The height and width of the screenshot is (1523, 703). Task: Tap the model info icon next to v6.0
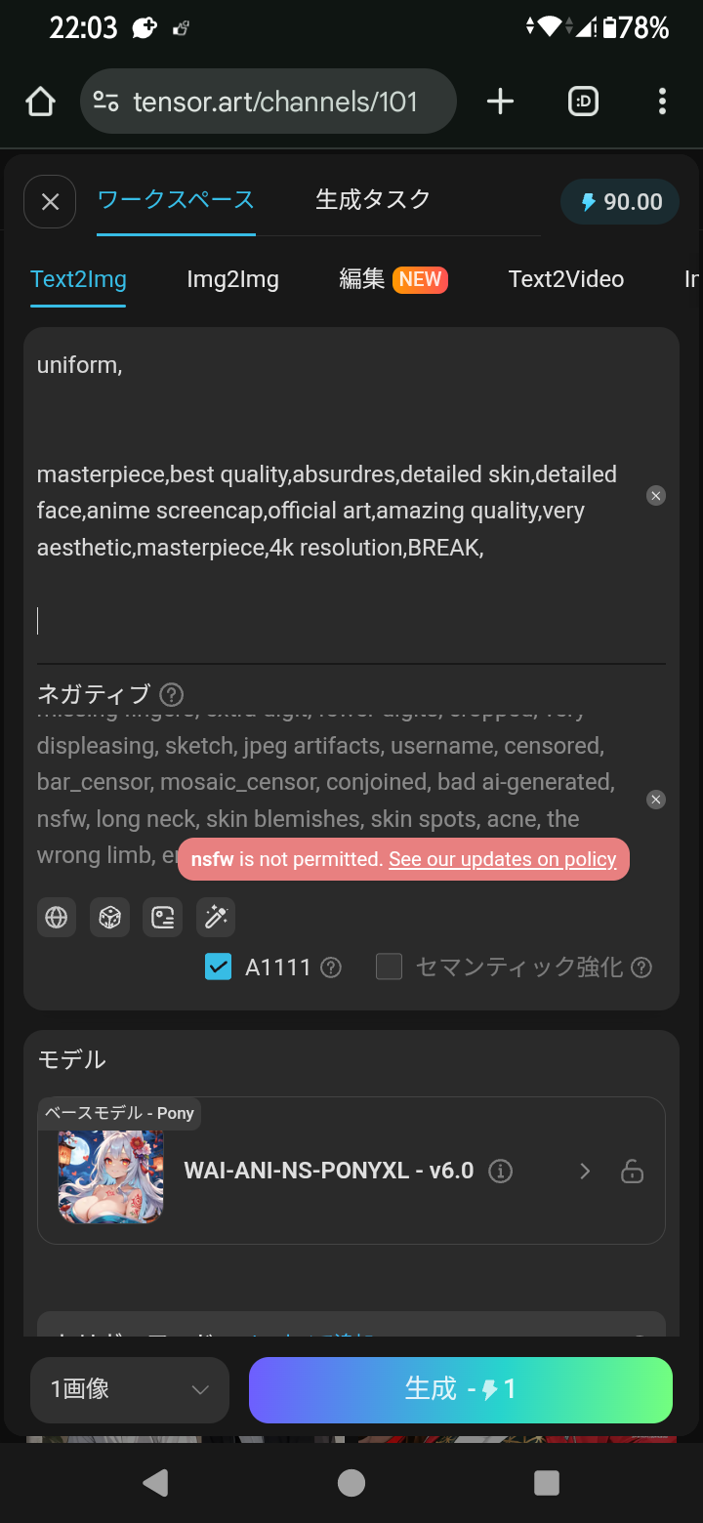coord(501,1171)
